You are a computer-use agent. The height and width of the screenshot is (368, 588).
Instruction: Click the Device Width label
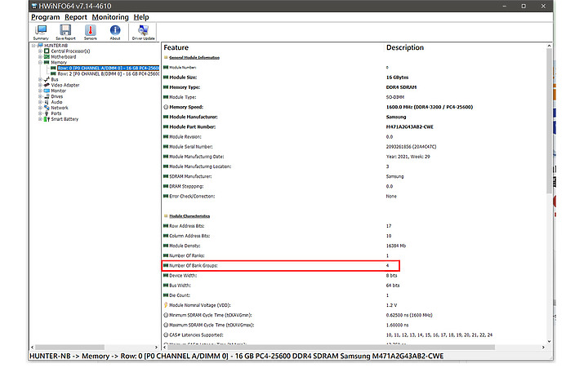click(183, 276)
